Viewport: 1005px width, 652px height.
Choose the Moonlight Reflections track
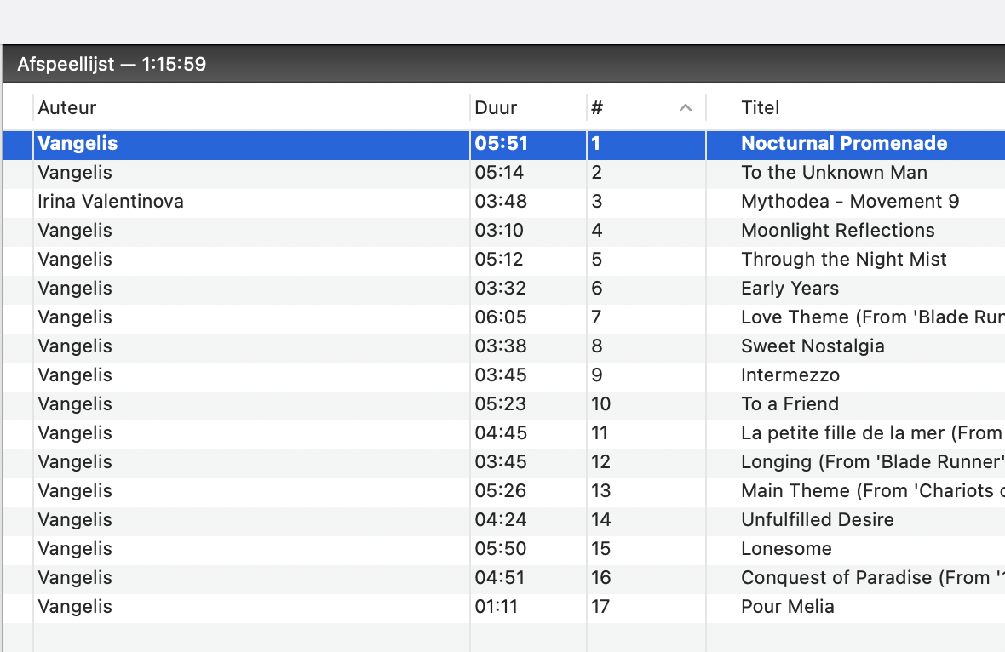[838, 230]
